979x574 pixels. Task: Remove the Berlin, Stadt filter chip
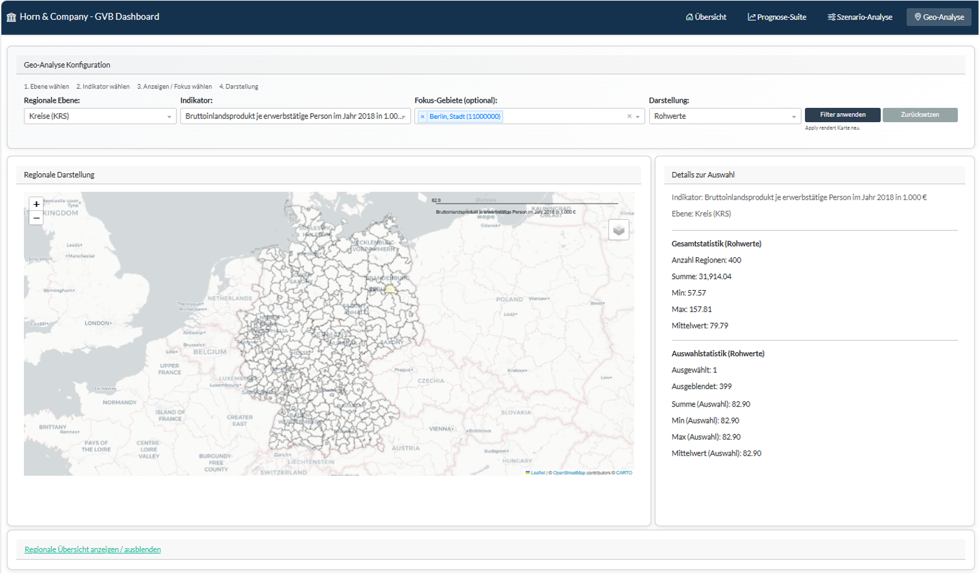[422, 116]
